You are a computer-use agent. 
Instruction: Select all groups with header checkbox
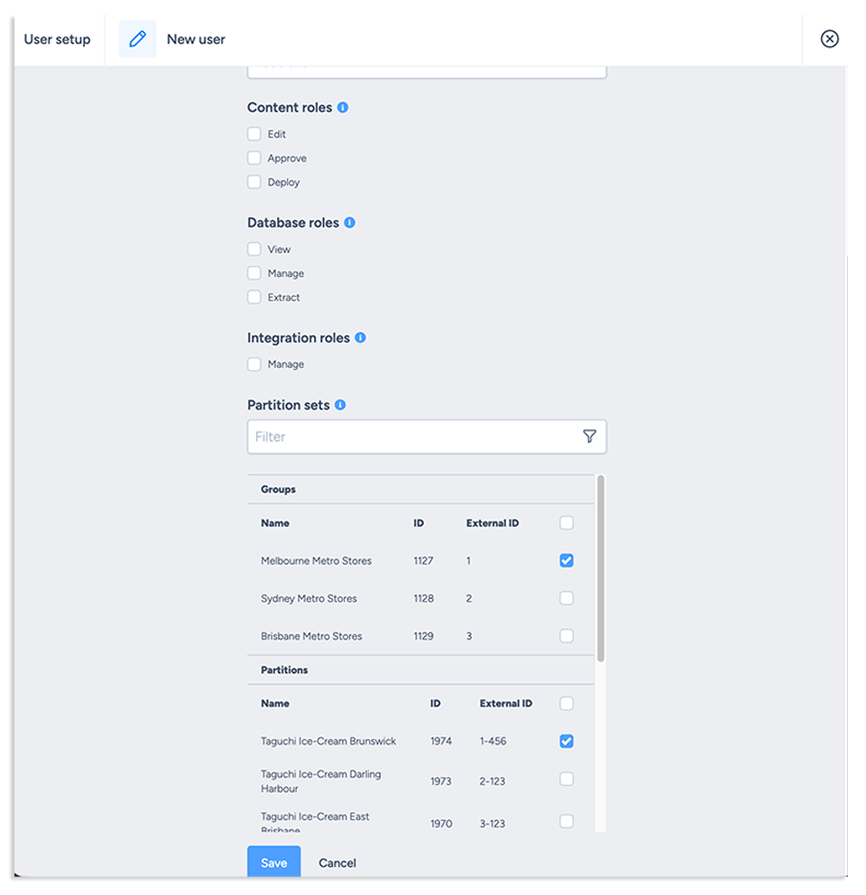567,522
